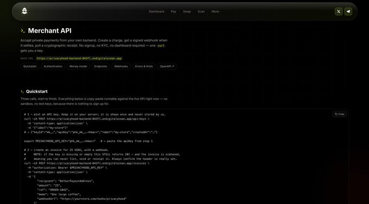Go to the Pay nav item
Screen dimensions: 369x204
coord(174,11)
